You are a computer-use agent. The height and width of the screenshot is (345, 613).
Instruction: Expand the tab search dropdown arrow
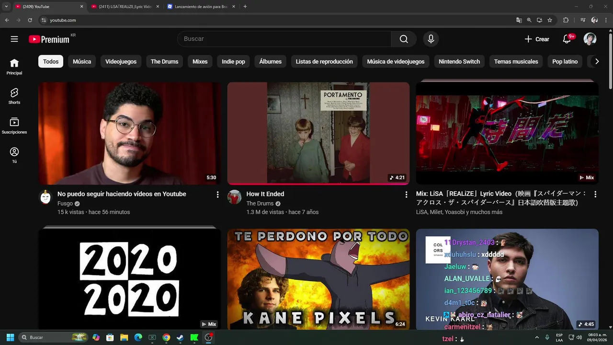[6, 7]
